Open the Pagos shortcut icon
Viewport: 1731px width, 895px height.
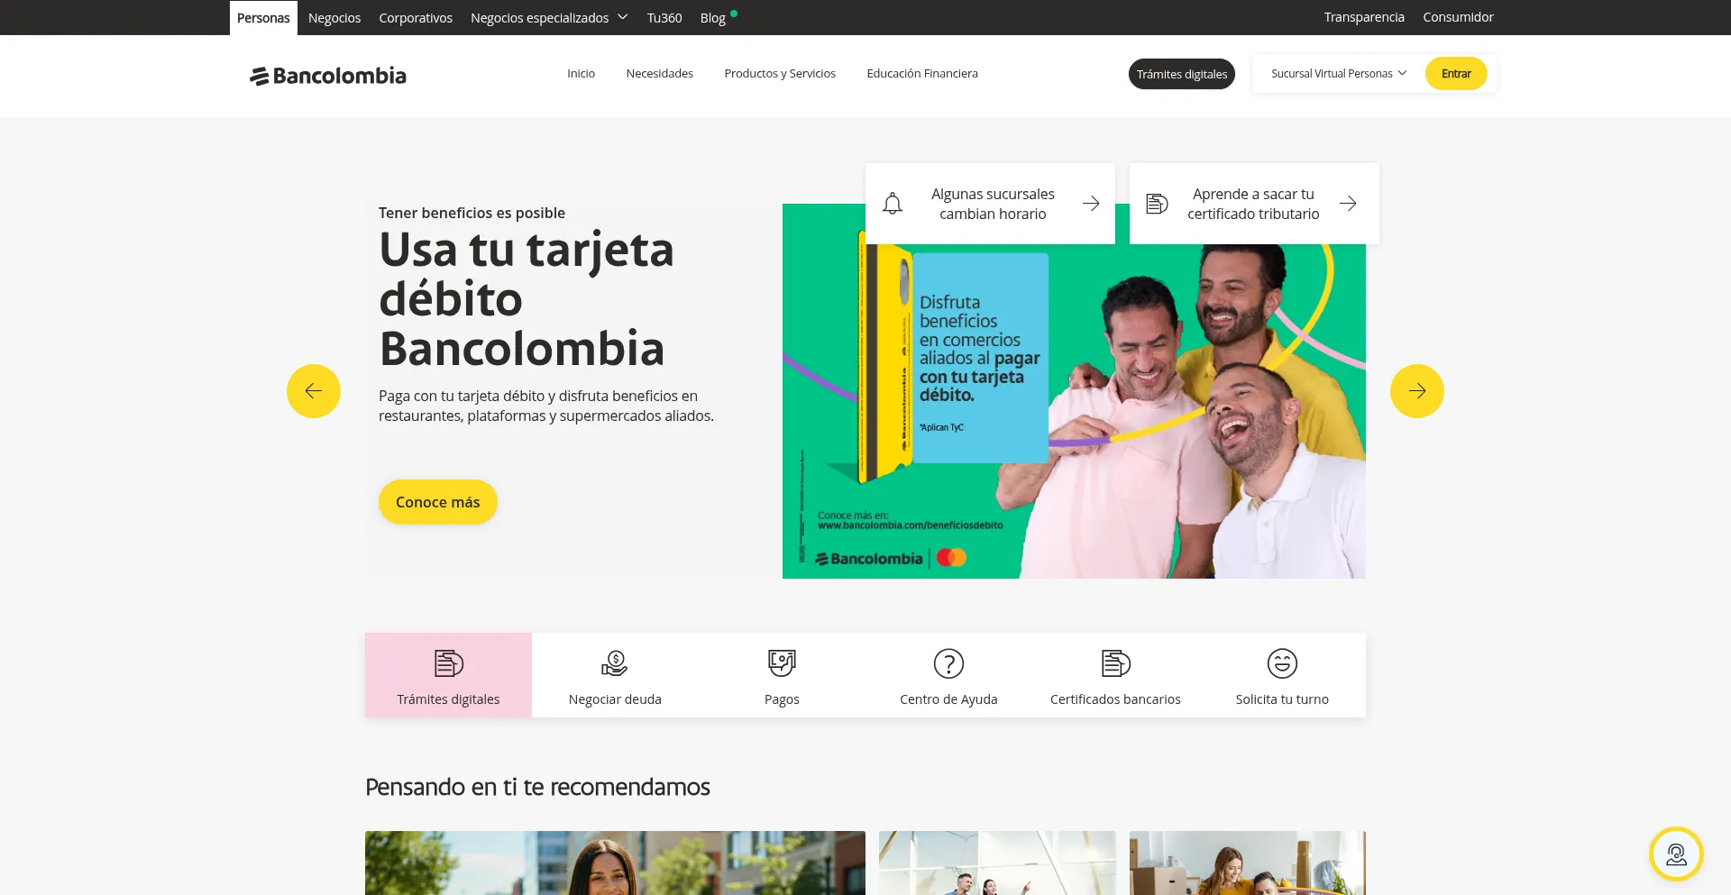(x=782, y=663)
